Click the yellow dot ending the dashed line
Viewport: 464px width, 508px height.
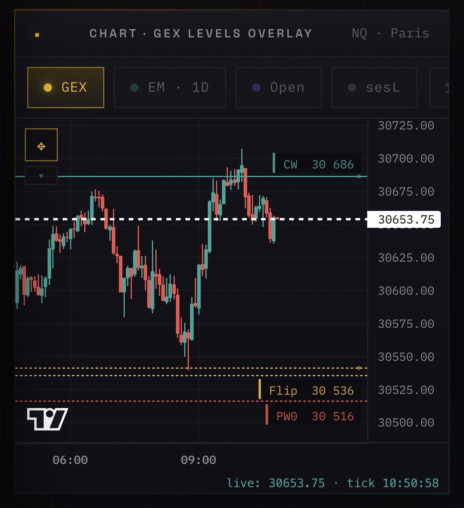tap(359, 368)
